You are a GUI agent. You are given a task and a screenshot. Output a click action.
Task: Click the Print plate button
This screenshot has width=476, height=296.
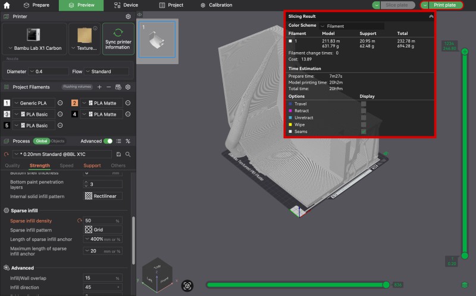pos(445,5)
